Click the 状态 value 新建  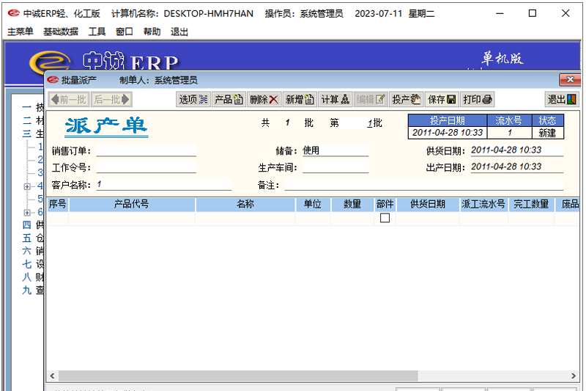(547, 133)
